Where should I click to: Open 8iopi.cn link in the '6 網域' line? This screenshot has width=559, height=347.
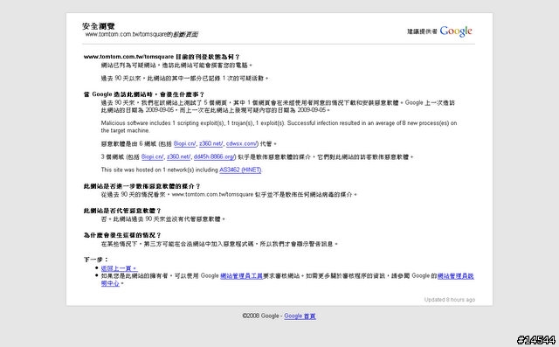click(184, 143)
